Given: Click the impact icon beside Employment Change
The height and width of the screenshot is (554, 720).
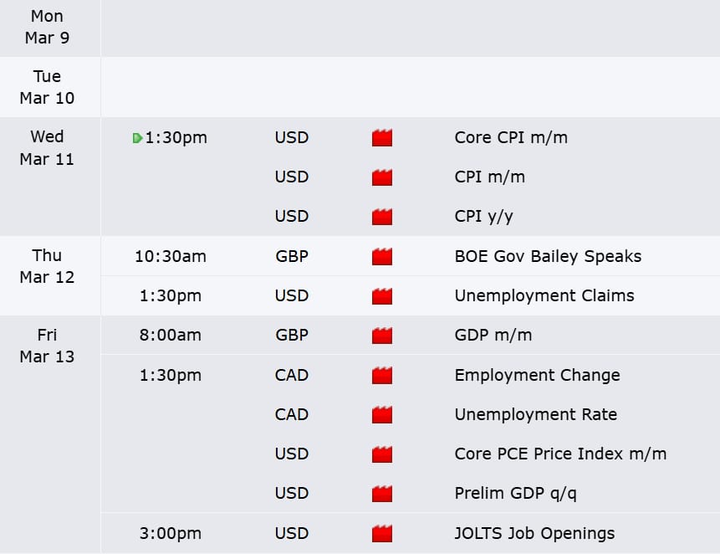Looking at the screenshot, I should point(382,375).
